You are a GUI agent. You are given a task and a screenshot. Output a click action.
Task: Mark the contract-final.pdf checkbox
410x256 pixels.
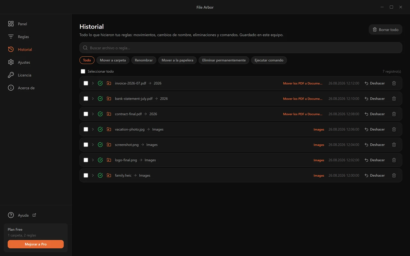86,114
